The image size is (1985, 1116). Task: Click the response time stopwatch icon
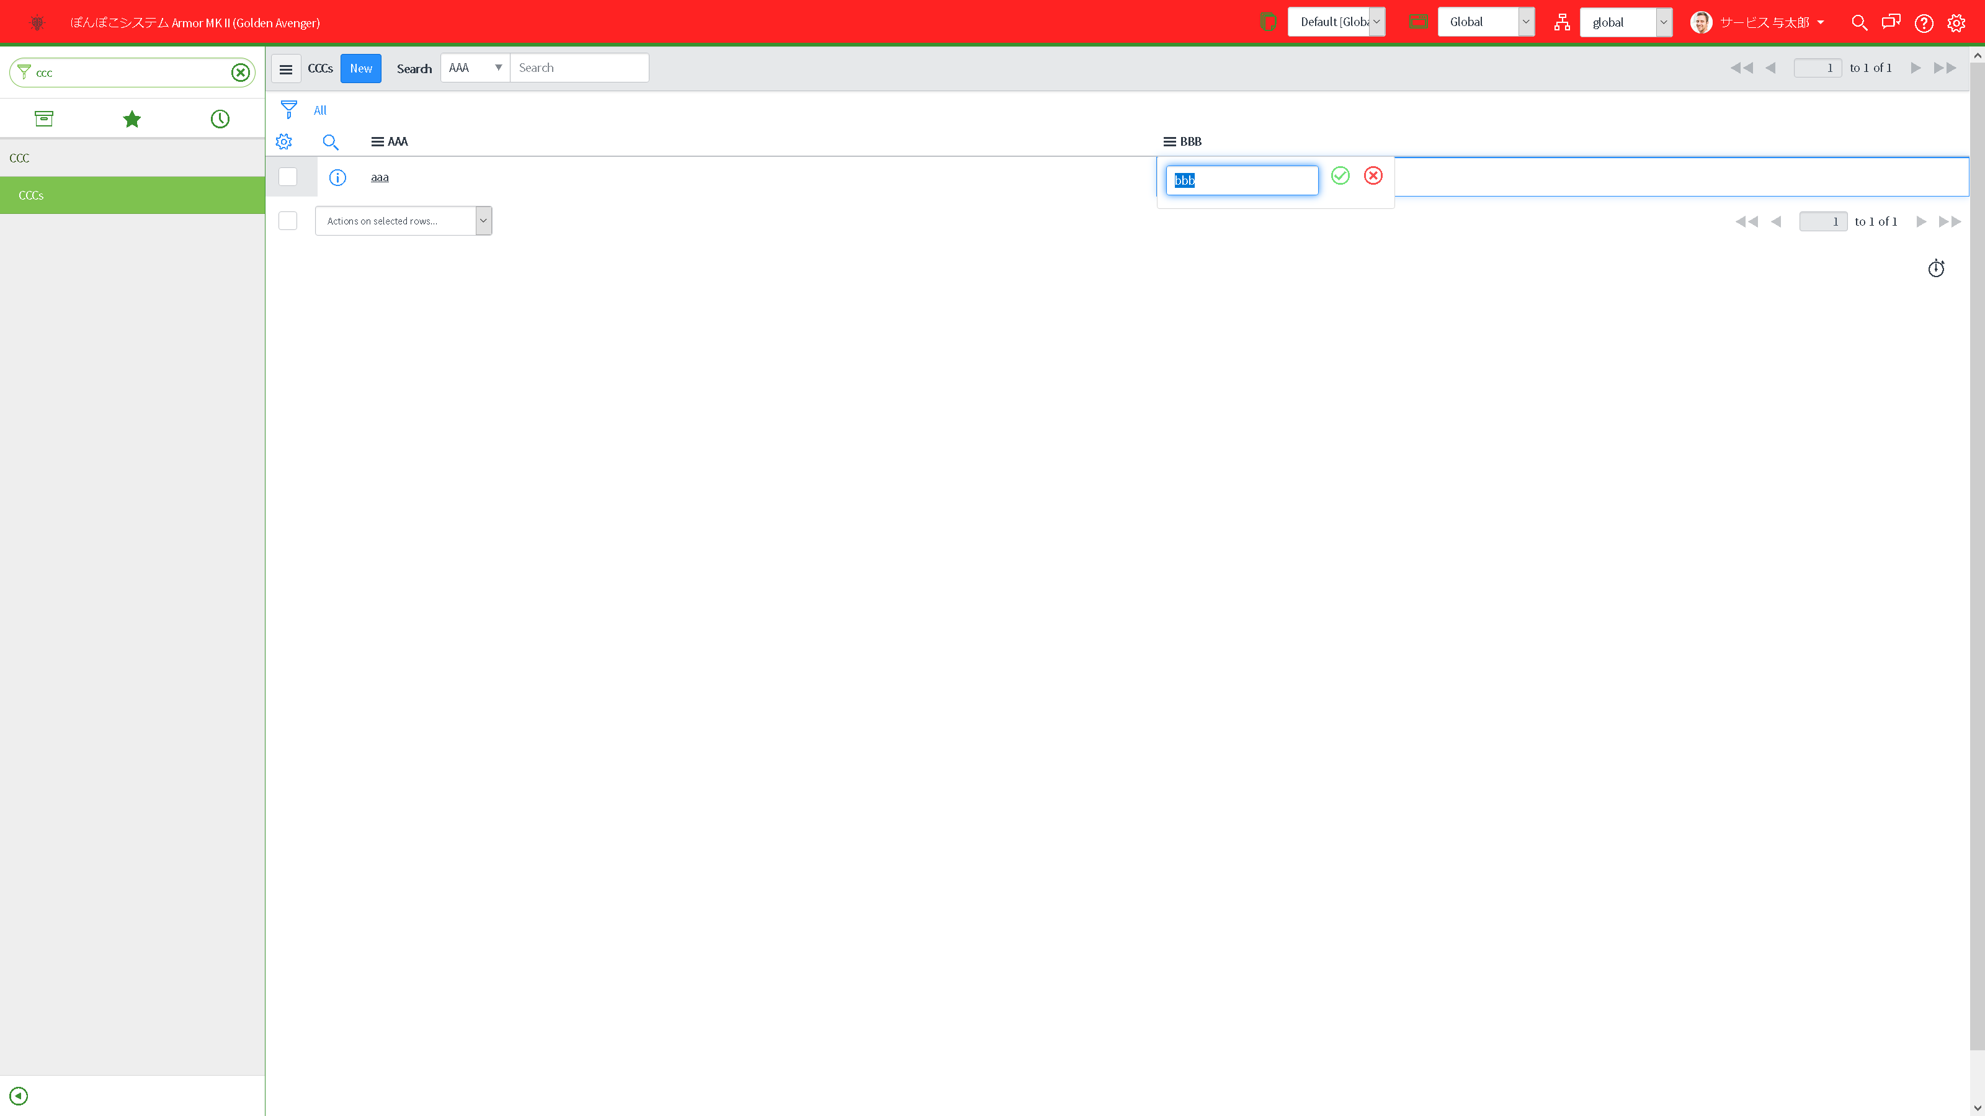click(1935, 269)
